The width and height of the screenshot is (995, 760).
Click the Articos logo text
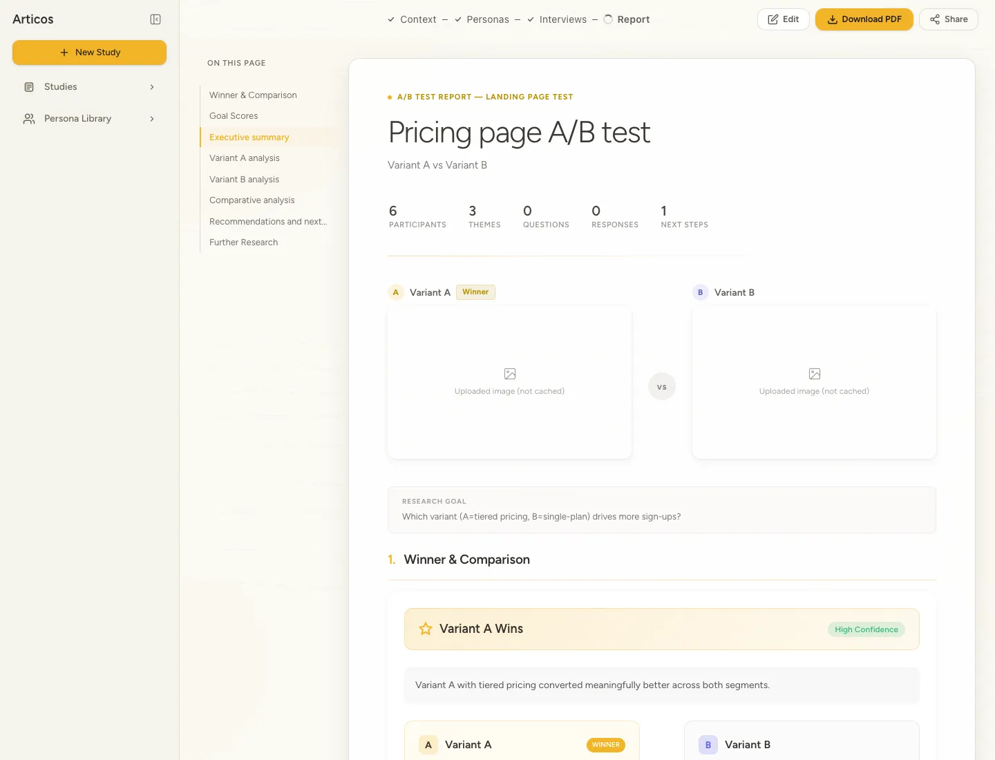33,19
